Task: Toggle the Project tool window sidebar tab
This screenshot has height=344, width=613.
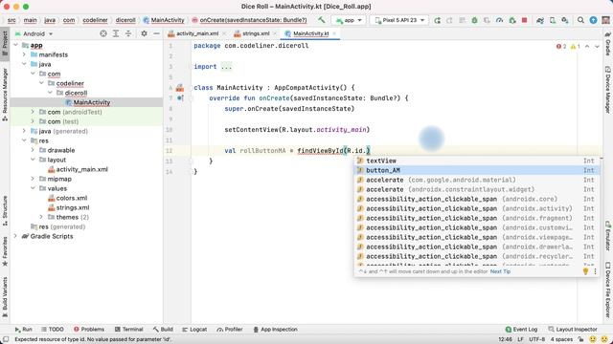Action: 5,44
